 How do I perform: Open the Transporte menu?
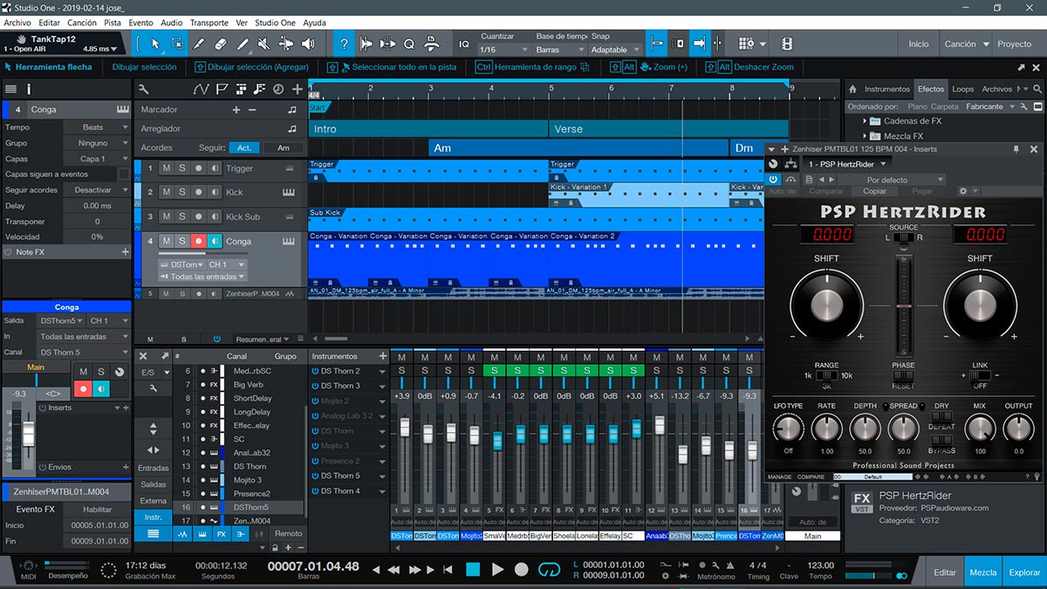coord(209,23)
